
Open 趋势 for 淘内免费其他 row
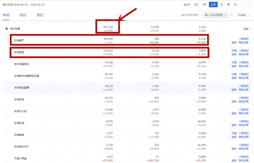[x=234, y=66]
